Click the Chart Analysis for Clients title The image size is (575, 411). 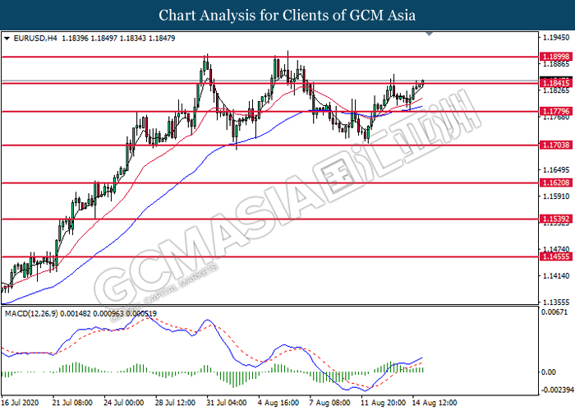pyautogui.click(x=287, y=15)
